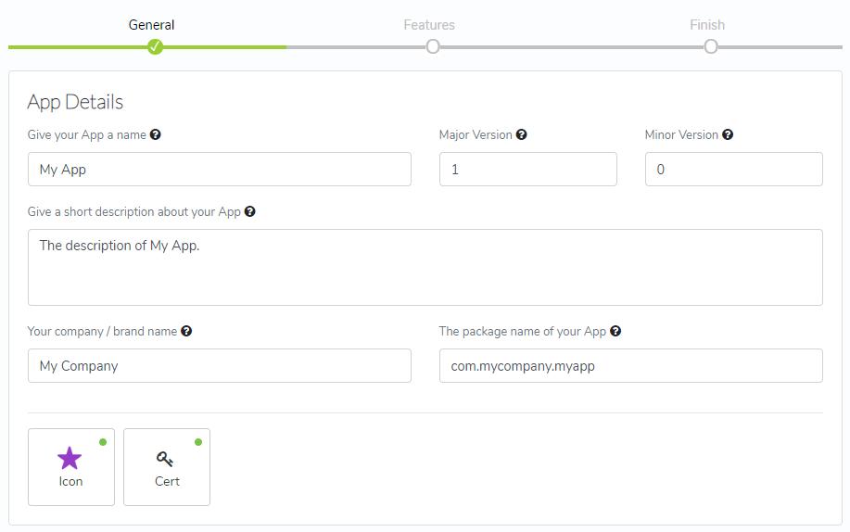Open the Cert key tile
Screen dimensions: 850x532
point(167,467)
